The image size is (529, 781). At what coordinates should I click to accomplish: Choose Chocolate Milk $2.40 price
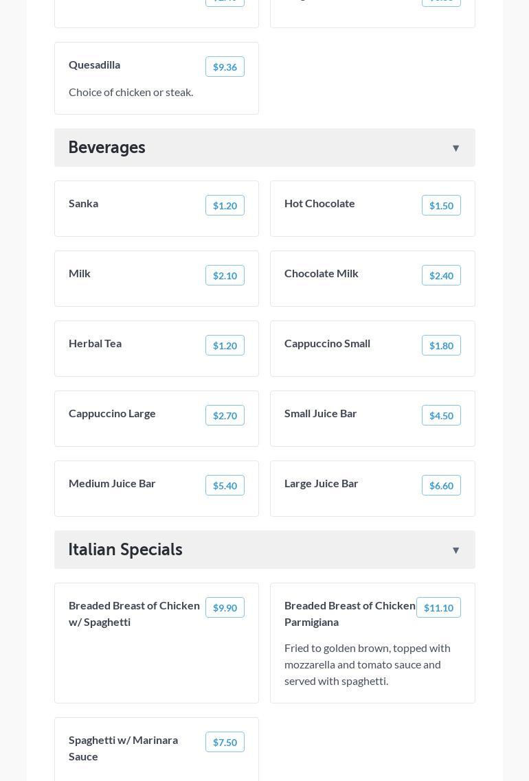click(x=441, y=275)
